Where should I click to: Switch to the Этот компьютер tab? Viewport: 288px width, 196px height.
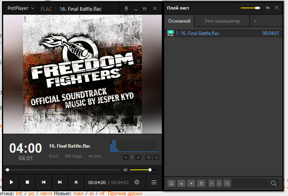222,21
